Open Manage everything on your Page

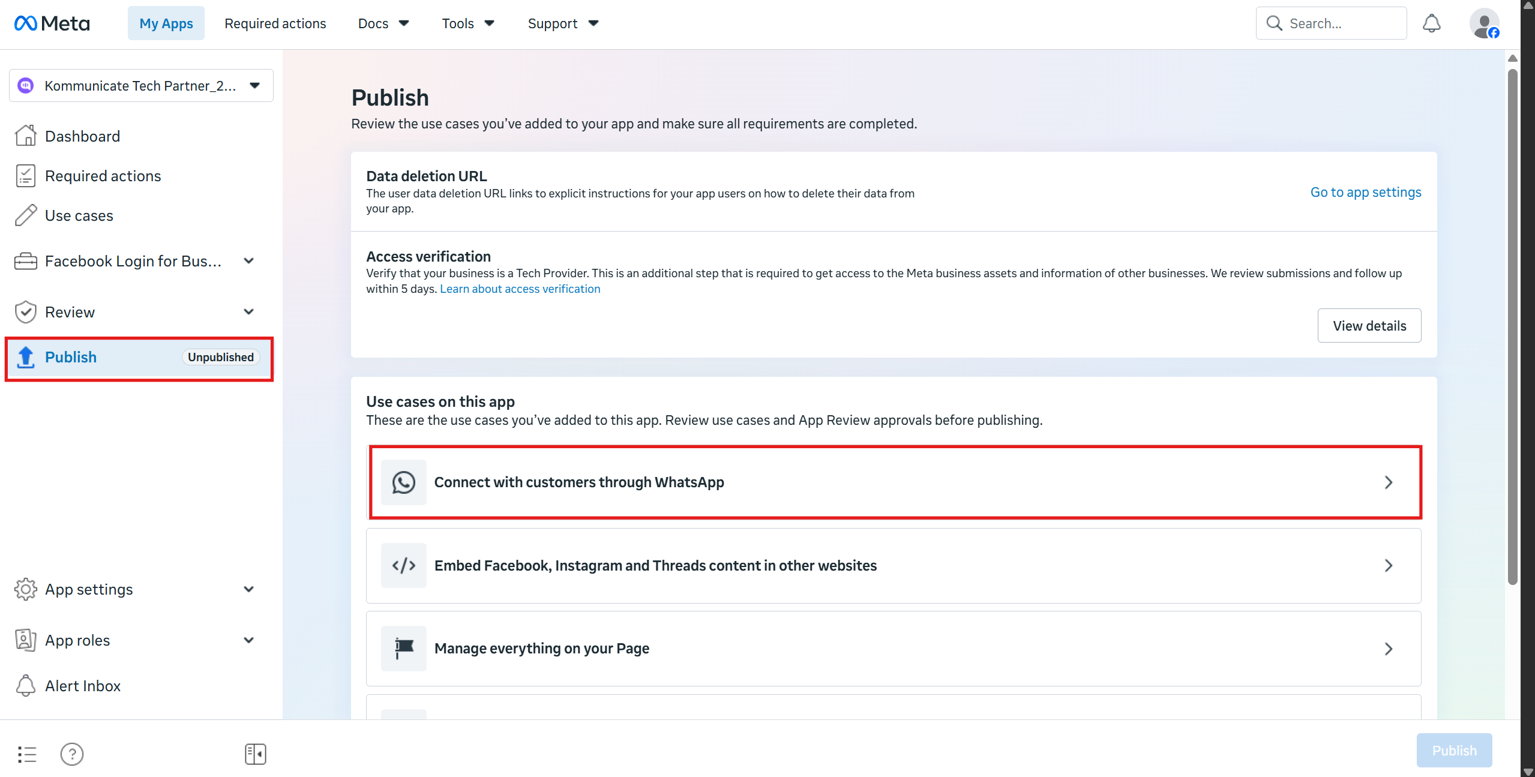(894, 649)
